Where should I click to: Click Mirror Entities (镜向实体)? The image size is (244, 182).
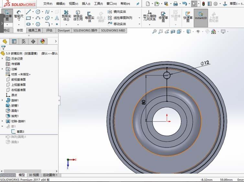117,12
